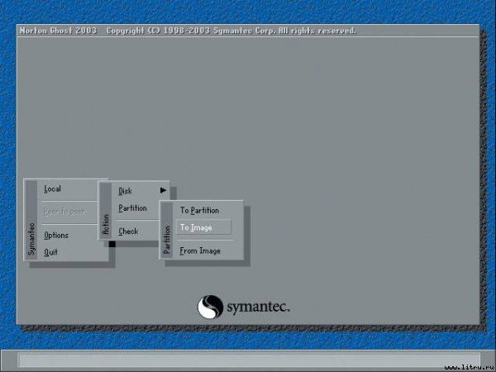
Task: Open the Options menu entry
Action: tap(56, 236)
